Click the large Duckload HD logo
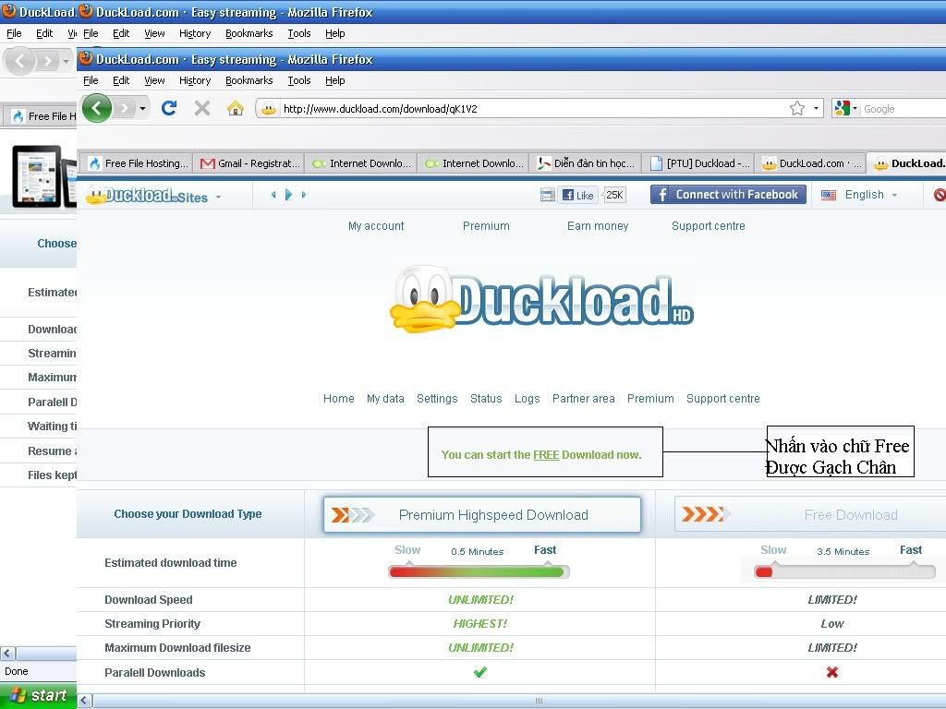This screenshot has width=946, height=709. point(541,300)
